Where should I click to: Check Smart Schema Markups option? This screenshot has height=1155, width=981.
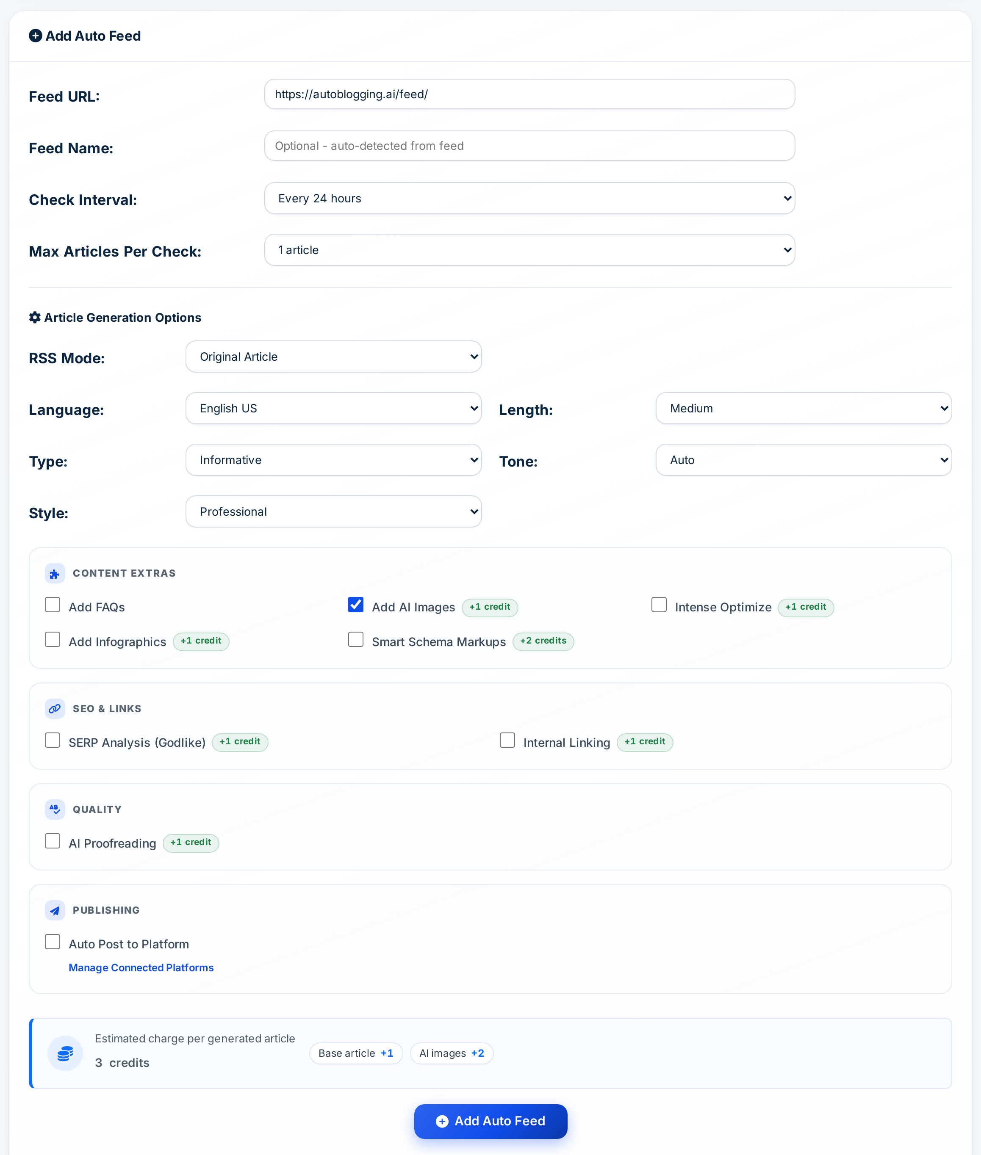coord(356,639)
